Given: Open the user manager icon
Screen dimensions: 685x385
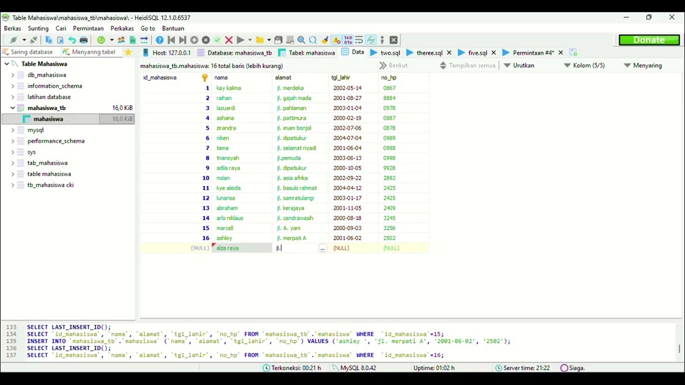Looking at the screenshot, I should click(121, 40).
